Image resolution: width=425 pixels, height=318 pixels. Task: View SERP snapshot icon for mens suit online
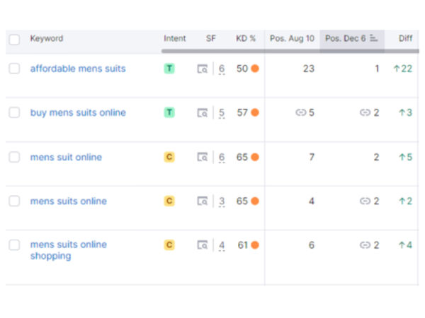click(x=203, y=158)
